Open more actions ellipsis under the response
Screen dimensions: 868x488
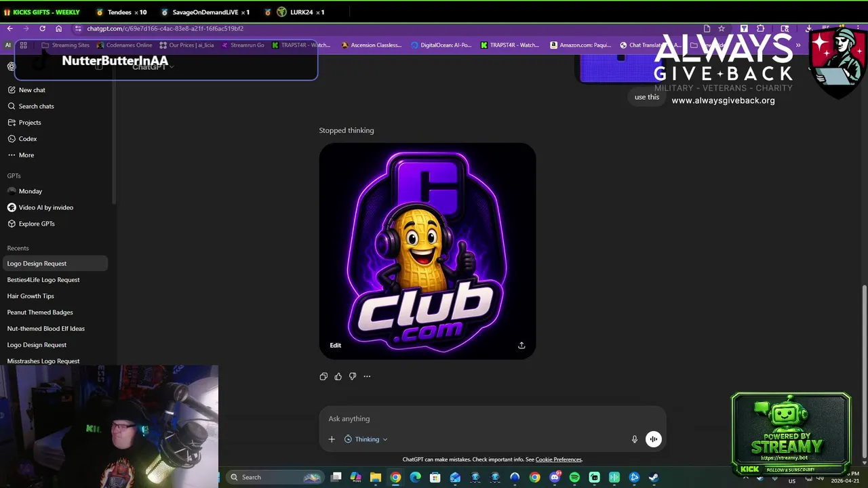pyautogui.click(x=367, y=376)
